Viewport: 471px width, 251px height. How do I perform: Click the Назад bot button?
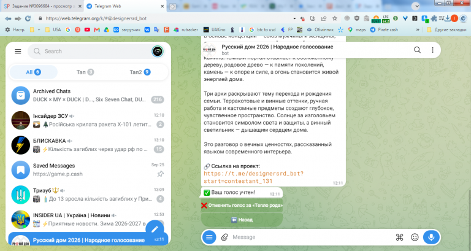[242, 220]
